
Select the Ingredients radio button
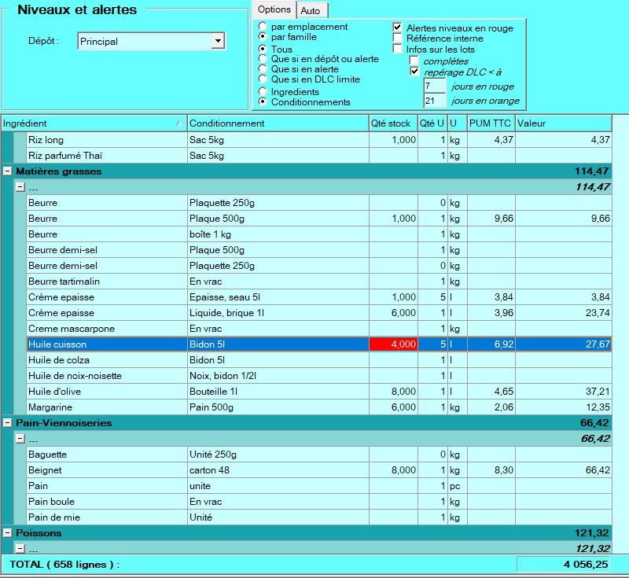(263, 92)
